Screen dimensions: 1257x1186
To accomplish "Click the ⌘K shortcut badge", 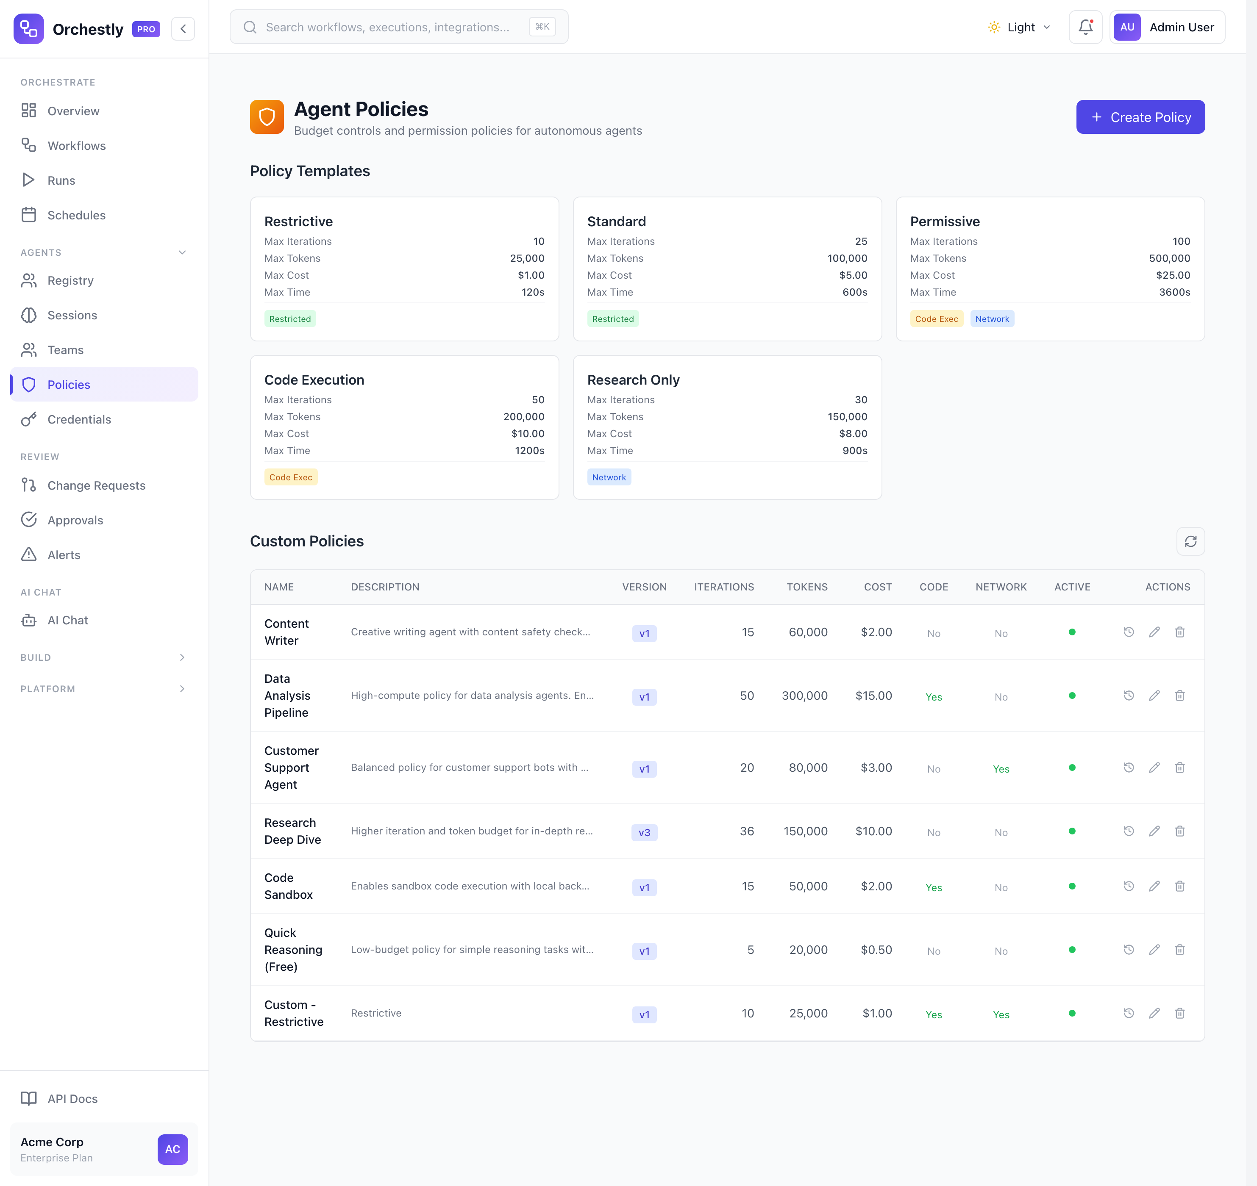I will click(542, 27).
